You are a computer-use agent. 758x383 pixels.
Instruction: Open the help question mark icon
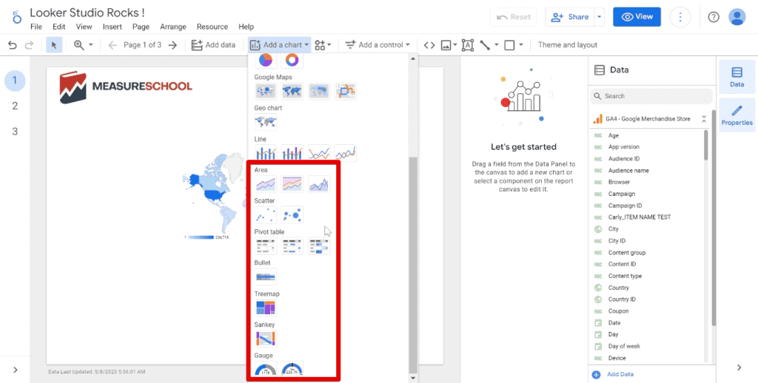[714, 17]
